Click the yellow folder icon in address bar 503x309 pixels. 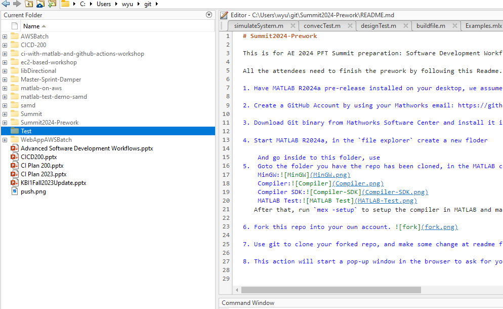tap(65, 4)
